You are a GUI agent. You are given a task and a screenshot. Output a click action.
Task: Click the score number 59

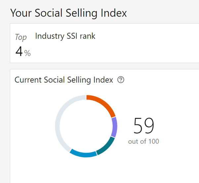click(144, 126)
